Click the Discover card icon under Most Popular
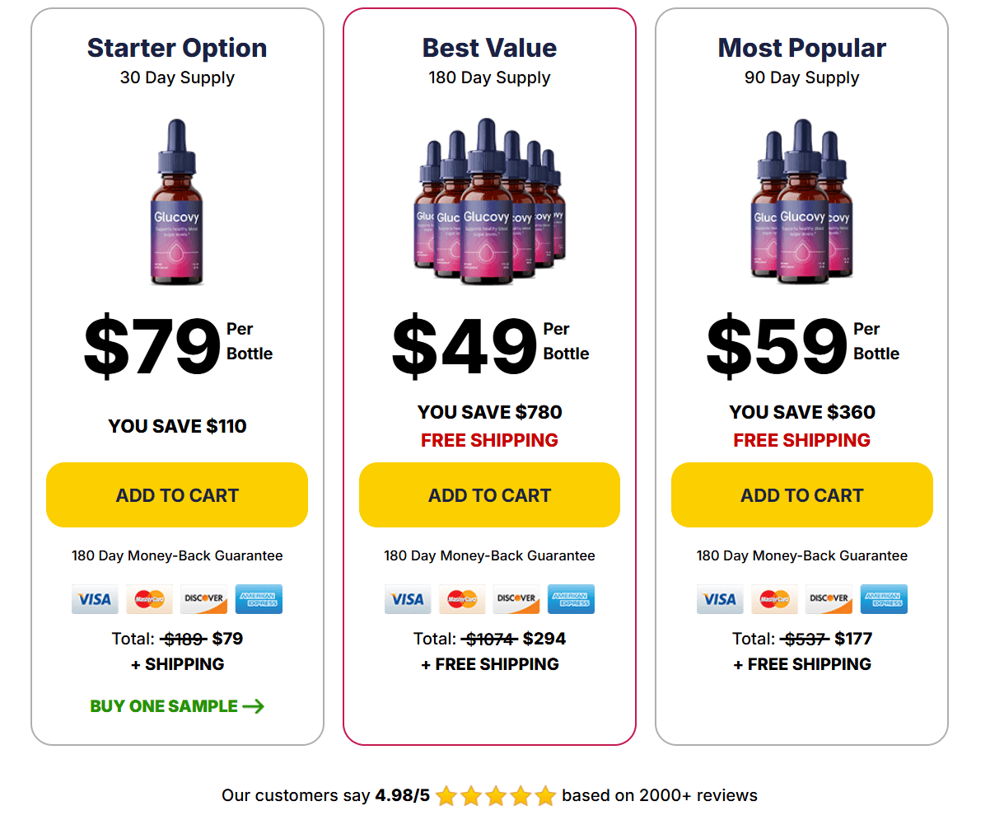 point(829,599)
